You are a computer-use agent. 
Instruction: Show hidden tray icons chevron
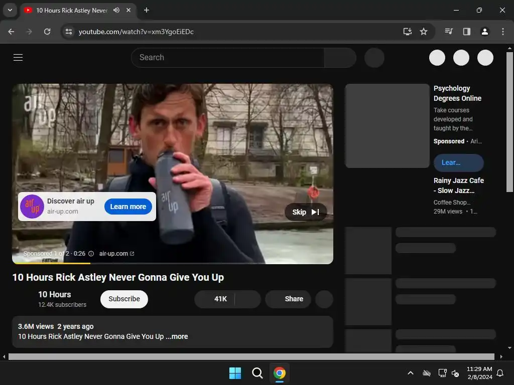tap(411, 373)
